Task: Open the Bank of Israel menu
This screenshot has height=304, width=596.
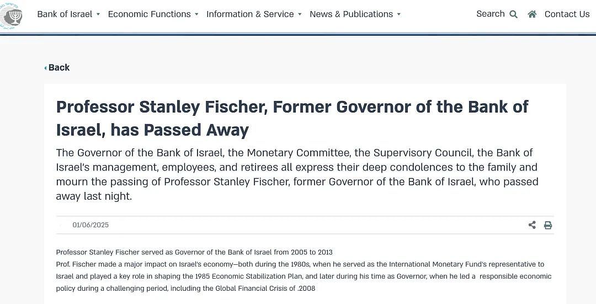Action: (x=65, y=14)
